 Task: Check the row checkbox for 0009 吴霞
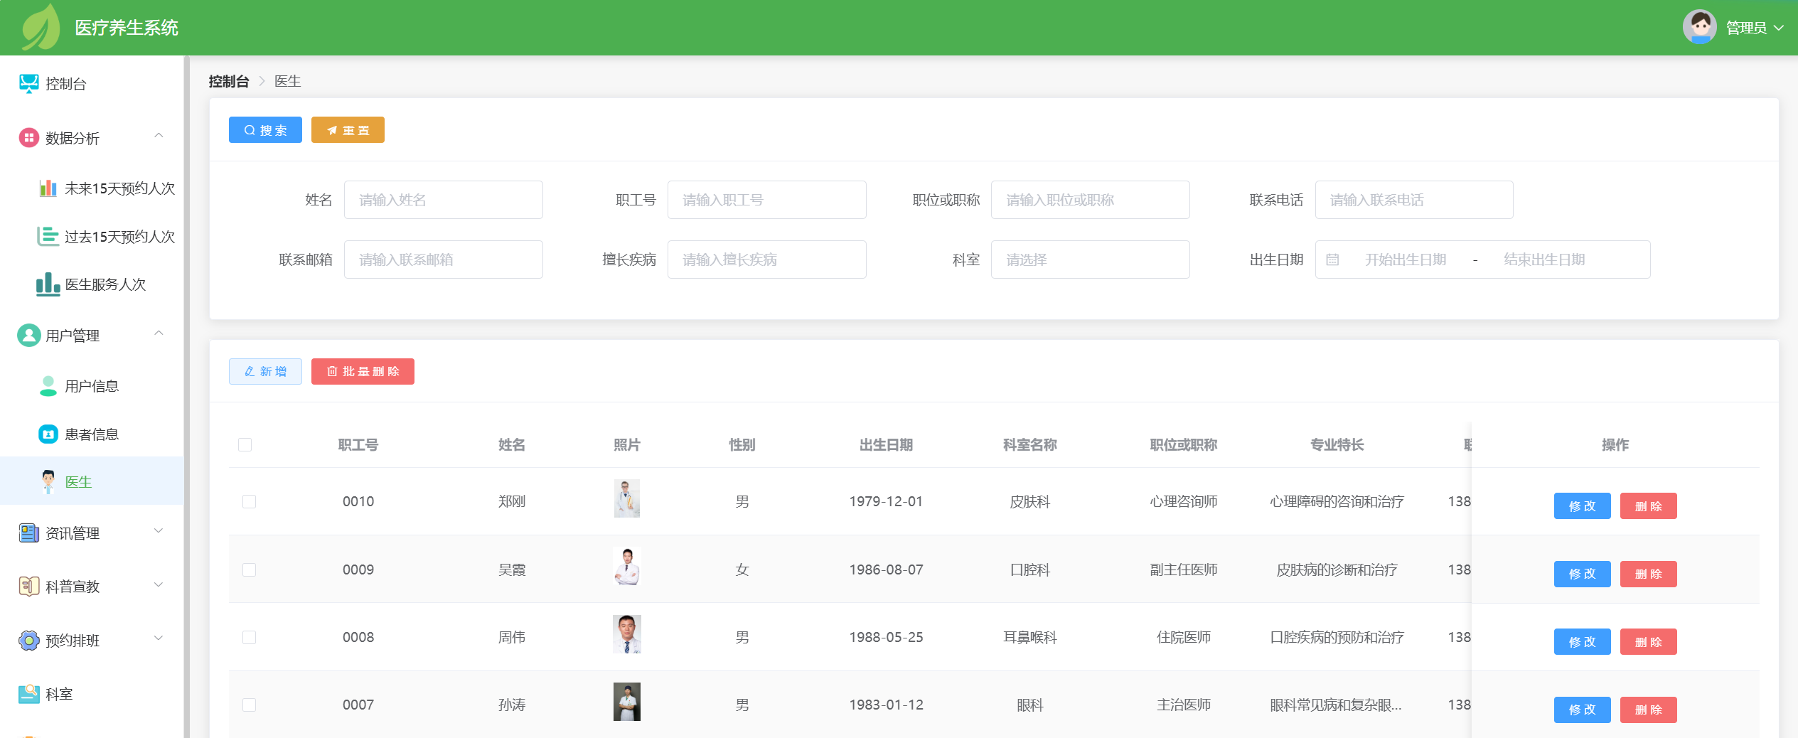[250, 569]
